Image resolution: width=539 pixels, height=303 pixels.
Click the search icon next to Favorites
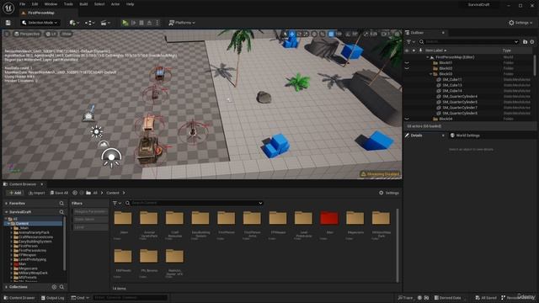pos(61,204)
